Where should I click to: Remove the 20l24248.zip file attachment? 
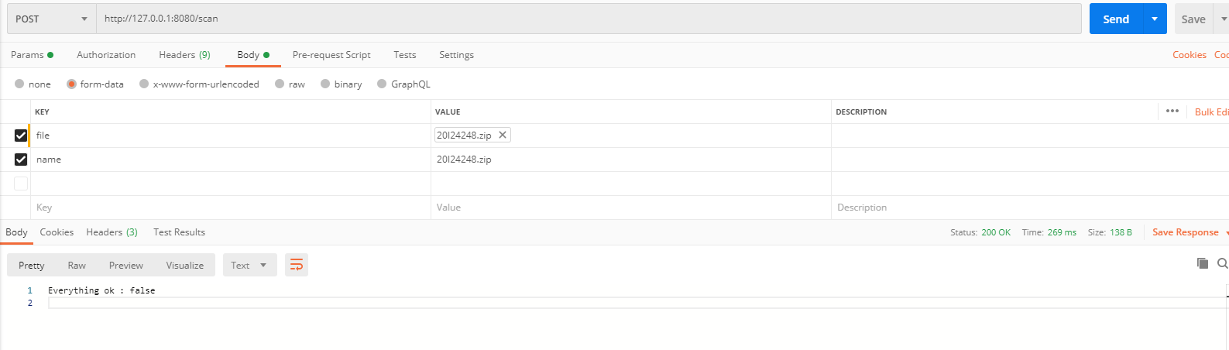(503, 135)
